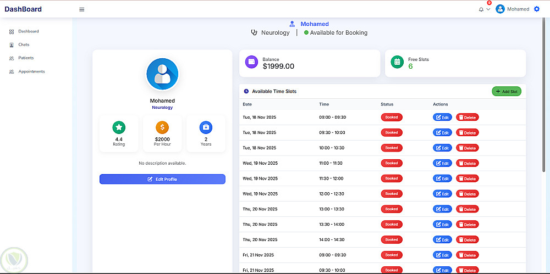Click the purple wallet Balance icon

[x=251, y=61]
